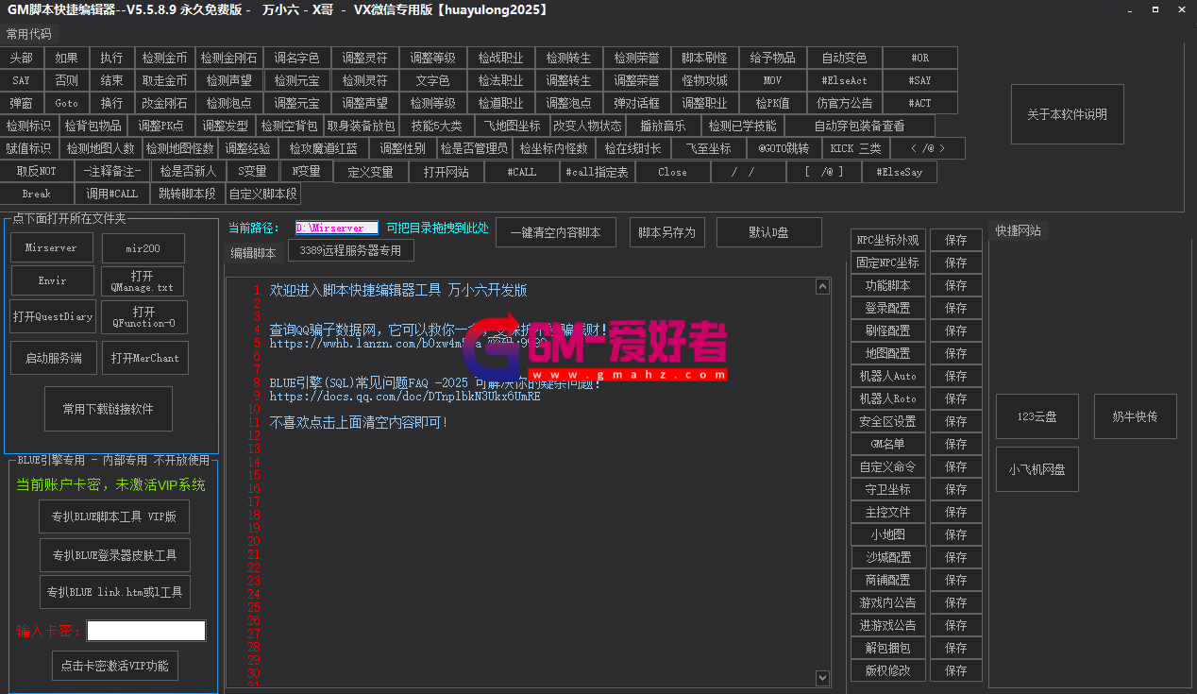
Task: Insert the 飞至坐标 command
Action: pyautogui.click(x=708, y=148)
